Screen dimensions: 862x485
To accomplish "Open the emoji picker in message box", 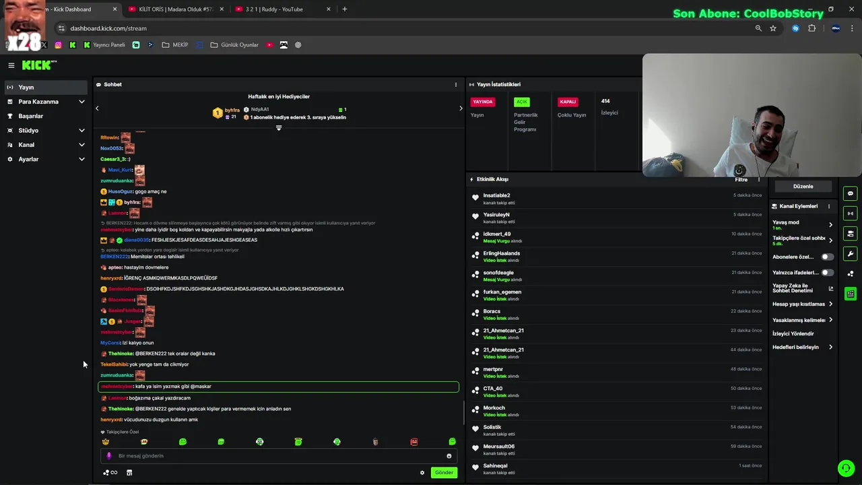I will coord(449,456).
